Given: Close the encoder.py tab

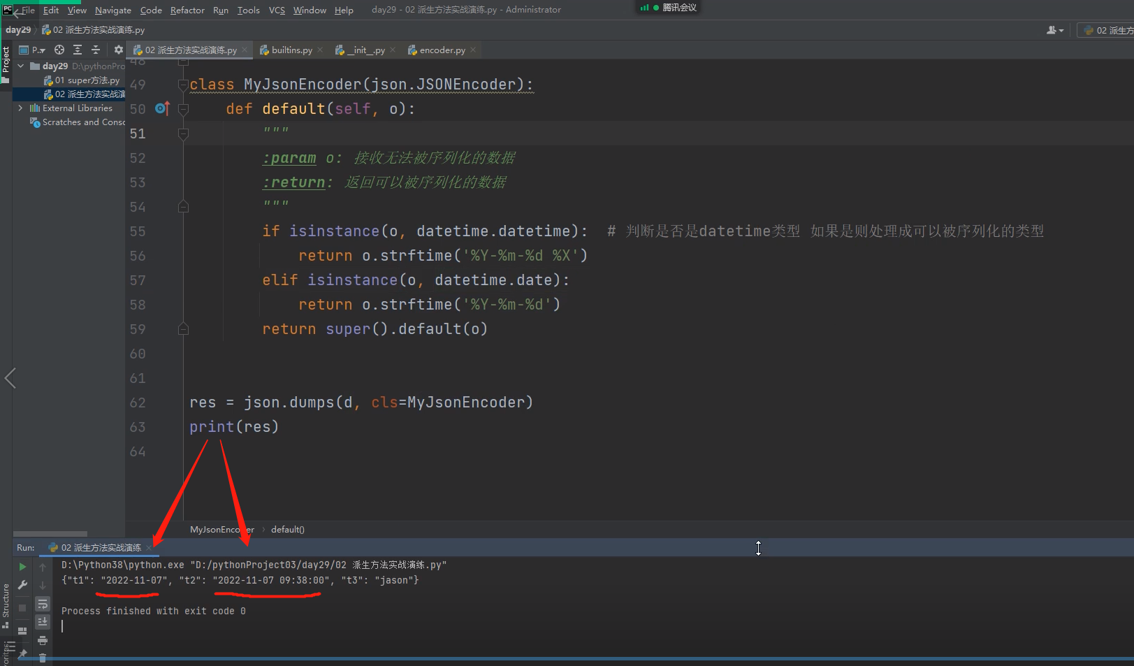Looking at the screenshot, I should pyautogui.click(x=473, y=50).
